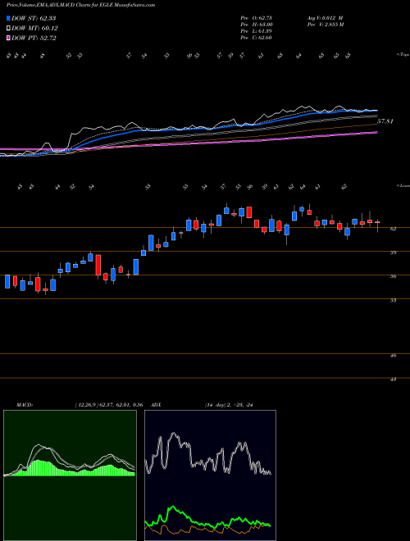410x541 pixels.
Task: Click the '<Lows' label at right edge
Action: coord(403,185)
